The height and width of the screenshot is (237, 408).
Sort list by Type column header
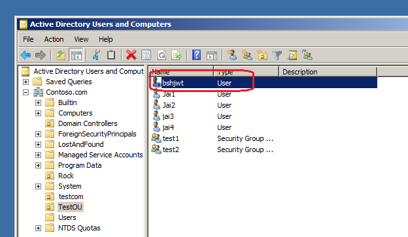(x=246, y=72)
